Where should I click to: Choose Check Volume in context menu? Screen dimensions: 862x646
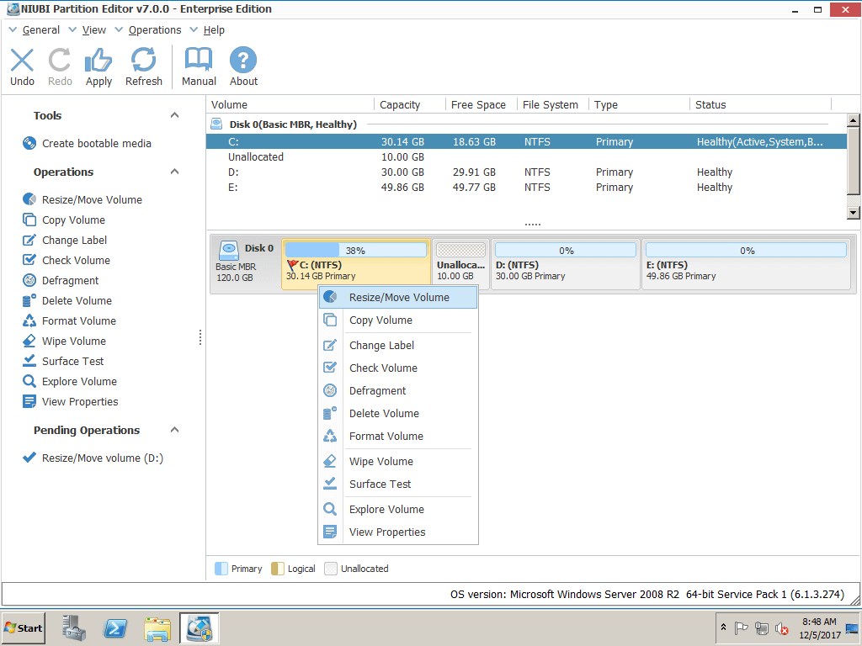(x=398, y=368)
